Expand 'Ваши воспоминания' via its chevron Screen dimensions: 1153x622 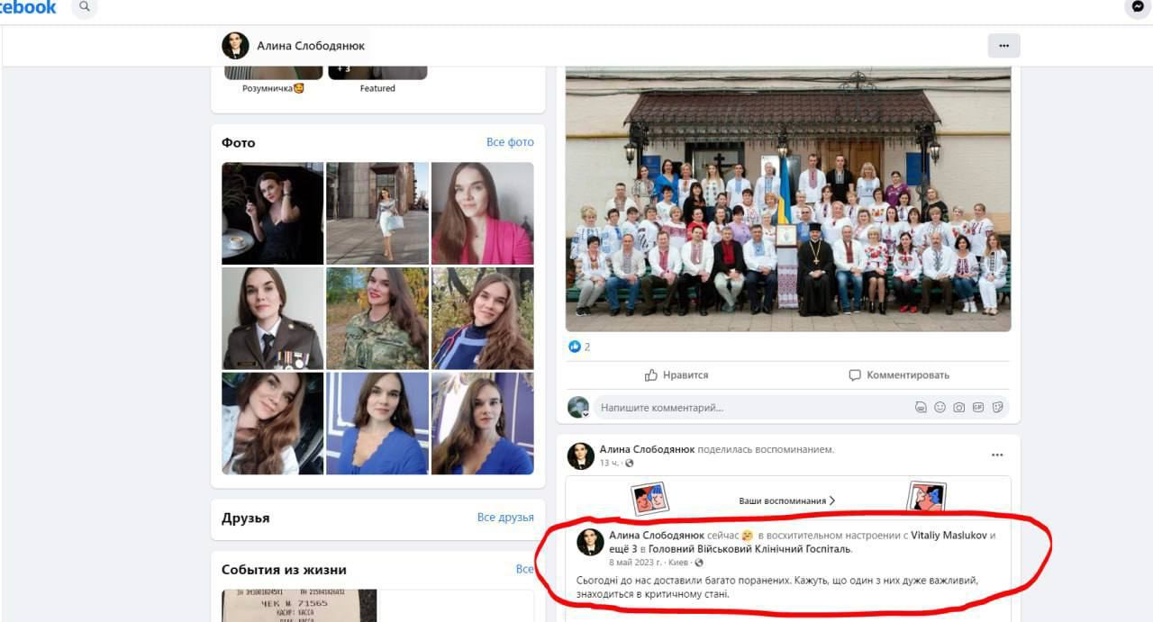pos(831,501)
